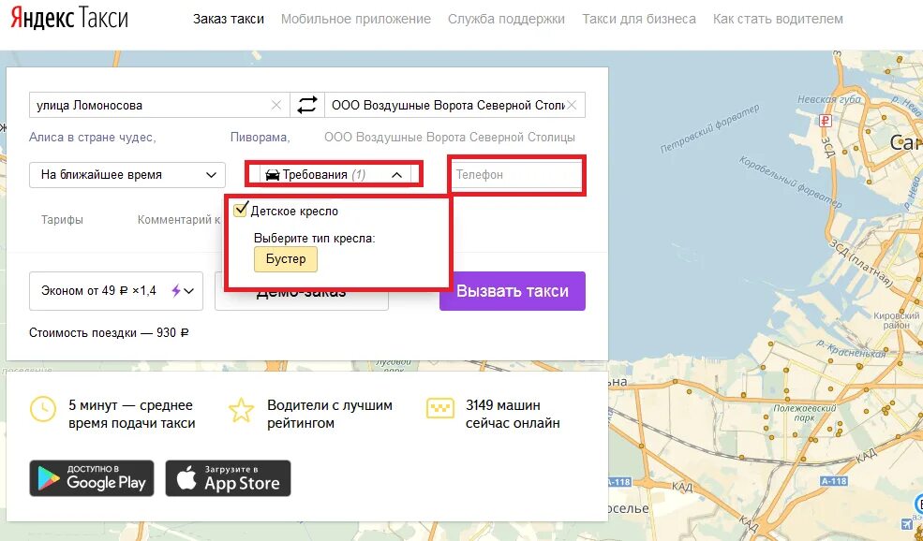The image size is (923, 541).
Task: Open Такси для бизнеса page
Action: coord(639,19)
